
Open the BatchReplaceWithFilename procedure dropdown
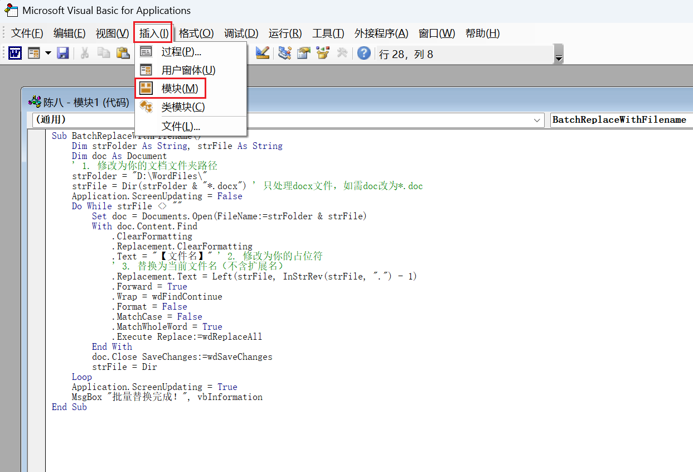(x=619, y=120)
